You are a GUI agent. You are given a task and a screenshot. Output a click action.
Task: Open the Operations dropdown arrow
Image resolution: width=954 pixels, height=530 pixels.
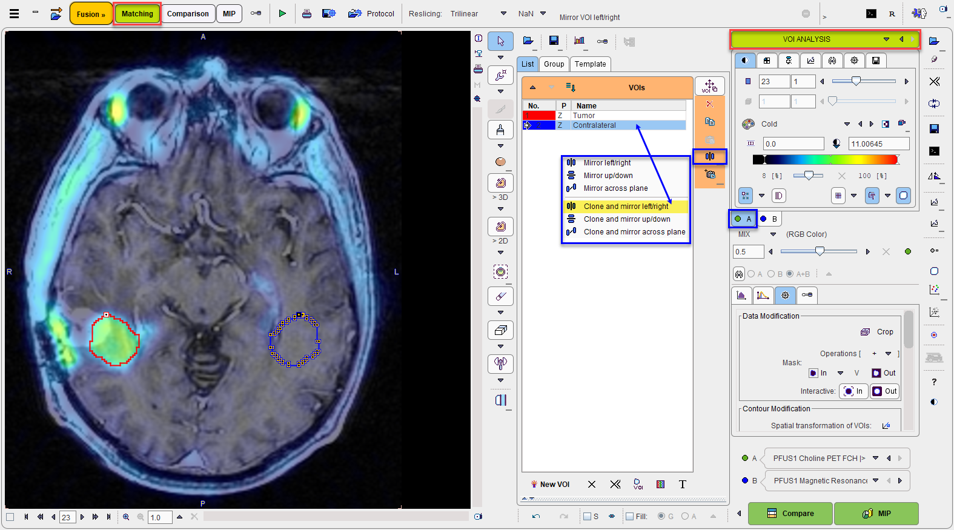point(888,354)
